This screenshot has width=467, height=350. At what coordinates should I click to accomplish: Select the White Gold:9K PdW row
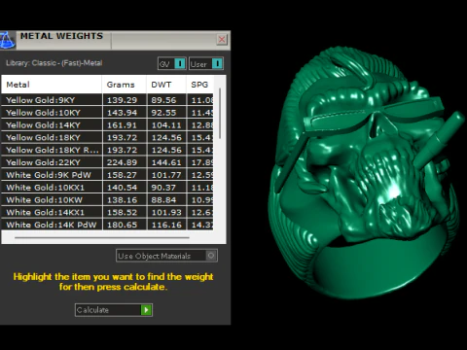107,175
